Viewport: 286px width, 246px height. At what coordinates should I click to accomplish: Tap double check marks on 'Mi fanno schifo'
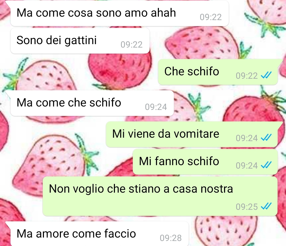point(266,165)
